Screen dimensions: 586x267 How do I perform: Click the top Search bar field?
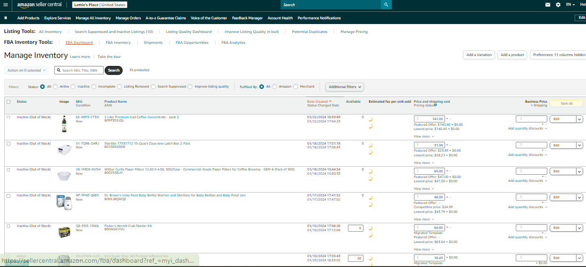tap(330, 5)
